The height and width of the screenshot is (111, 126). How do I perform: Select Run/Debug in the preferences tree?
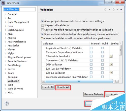tap(14, 65)
